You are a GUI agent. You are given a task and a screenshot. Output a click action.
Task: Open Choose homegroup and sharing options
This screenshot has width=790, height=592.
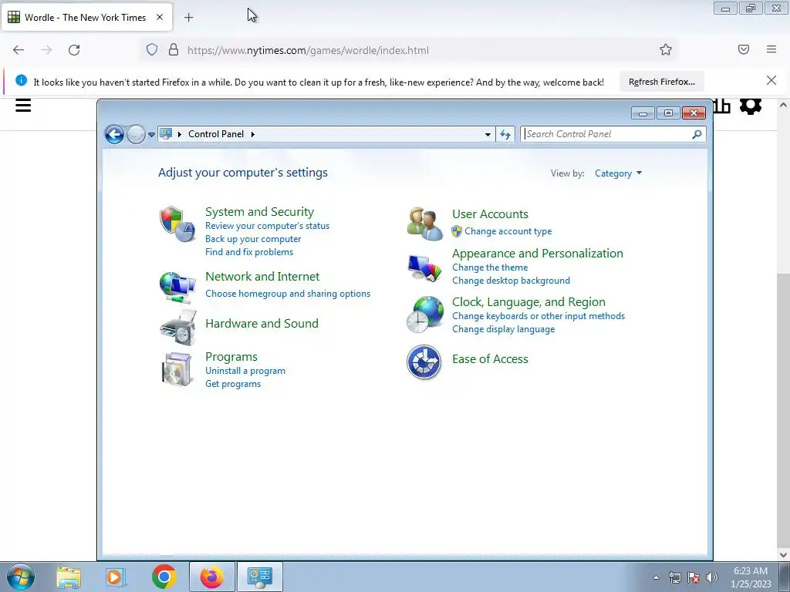[x=288, y=294]
